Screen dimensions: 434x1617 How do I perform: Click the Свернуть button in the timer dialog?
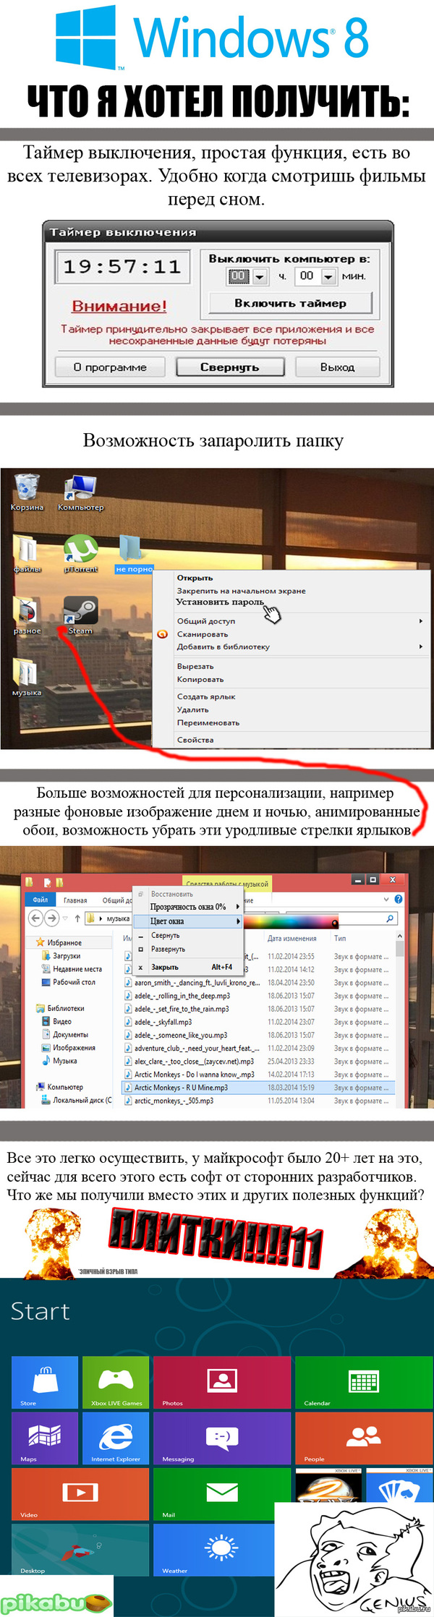point(229,367)
